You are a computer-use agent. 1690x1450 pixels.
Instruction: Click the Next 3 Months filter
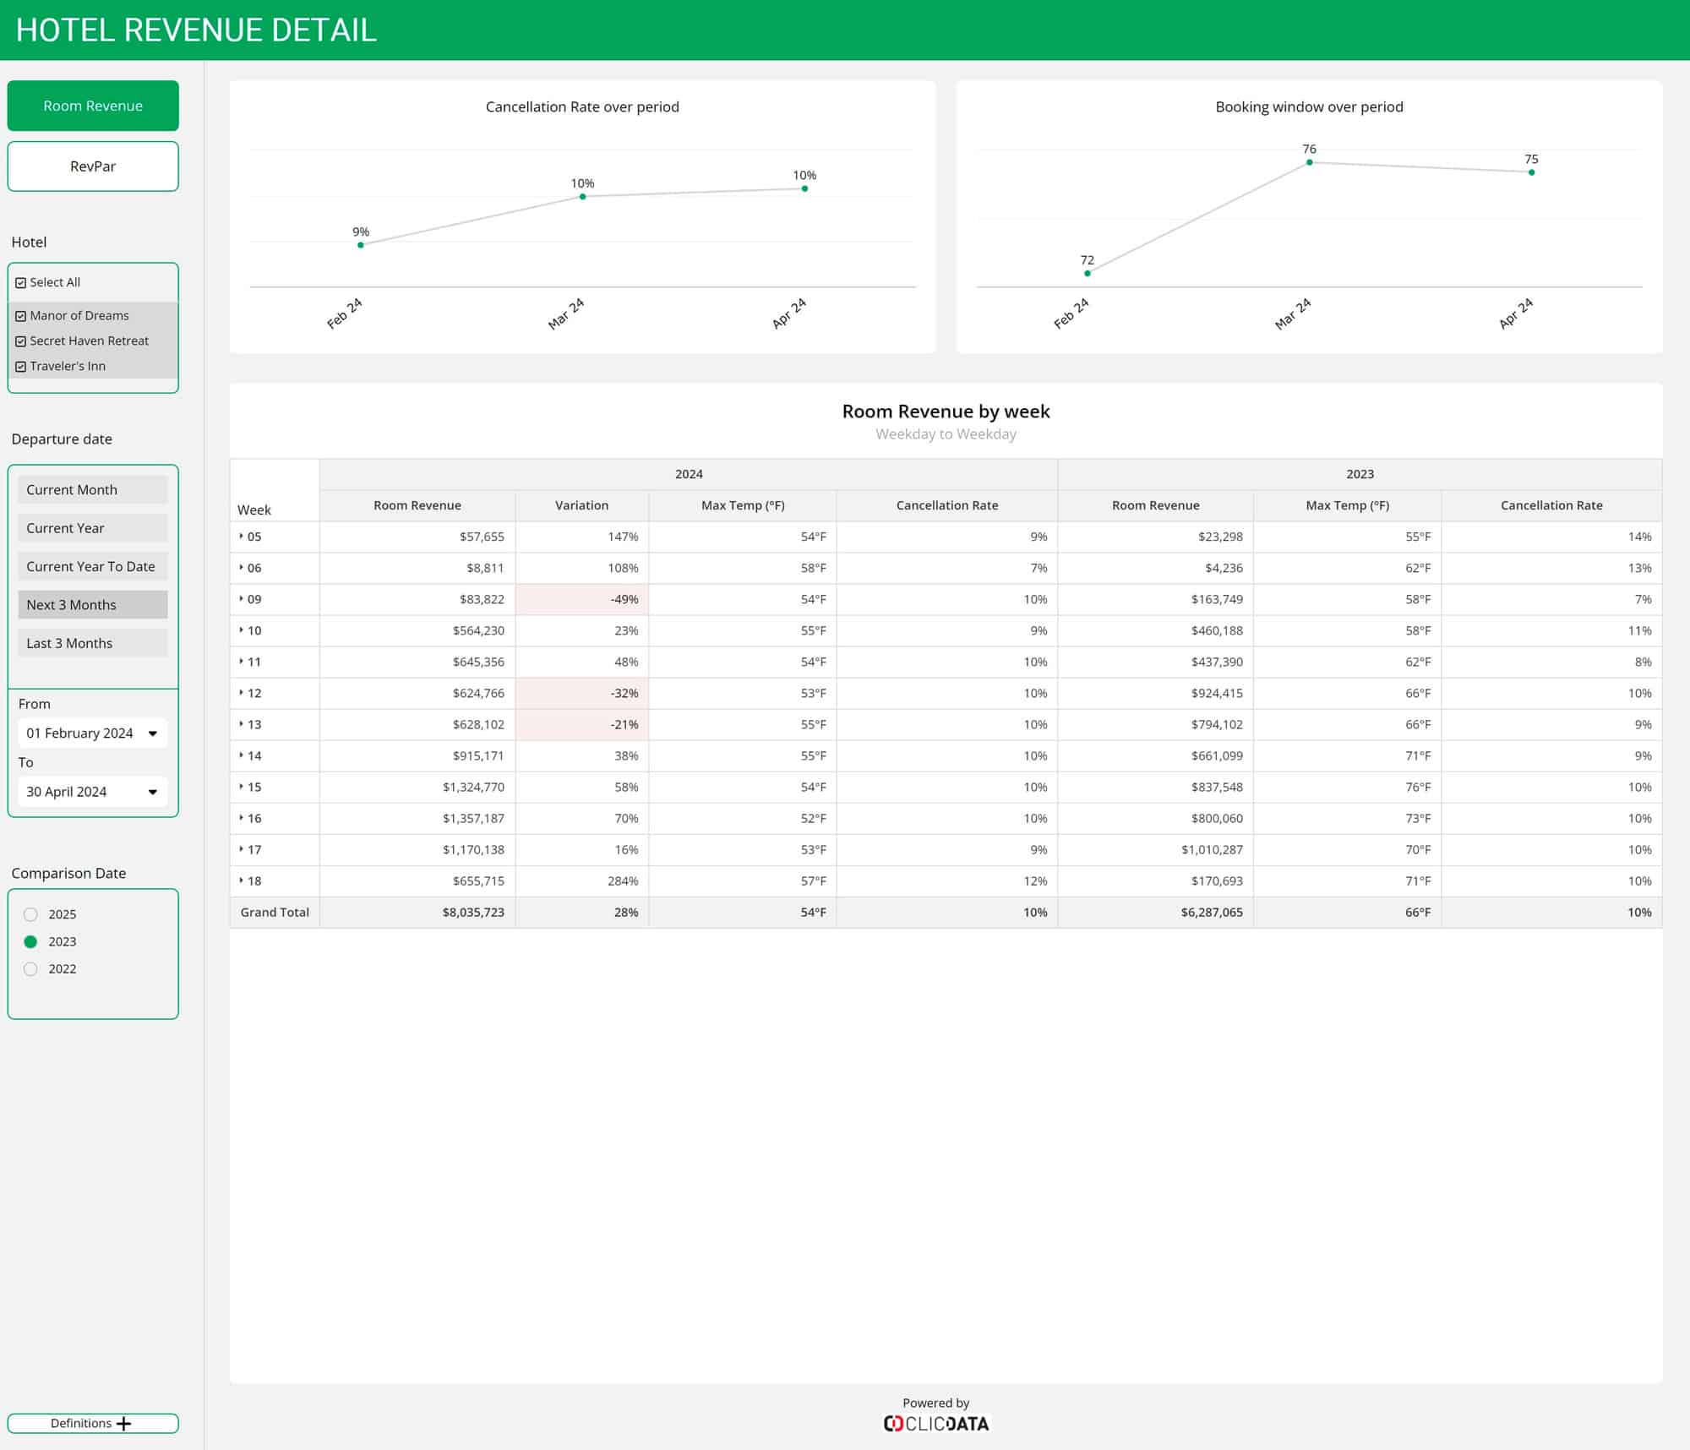click(x=93, y=604)
